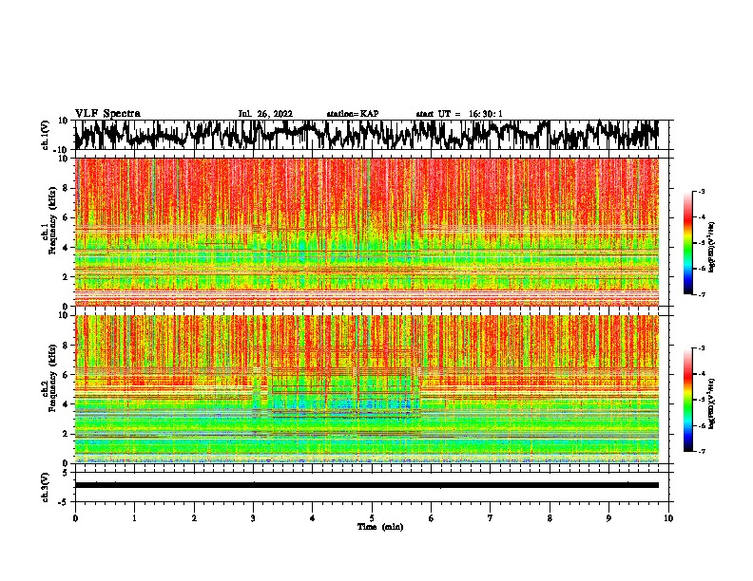The image size is (753, 581).
Task: Click the ch.1 colorbar log(PSD) label
Action: 712,247
